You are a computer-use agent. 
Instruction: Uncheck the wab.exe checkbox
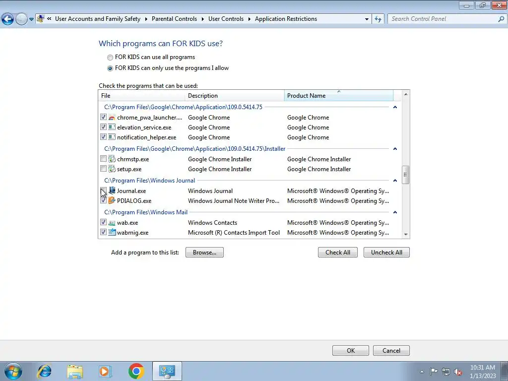103,222
